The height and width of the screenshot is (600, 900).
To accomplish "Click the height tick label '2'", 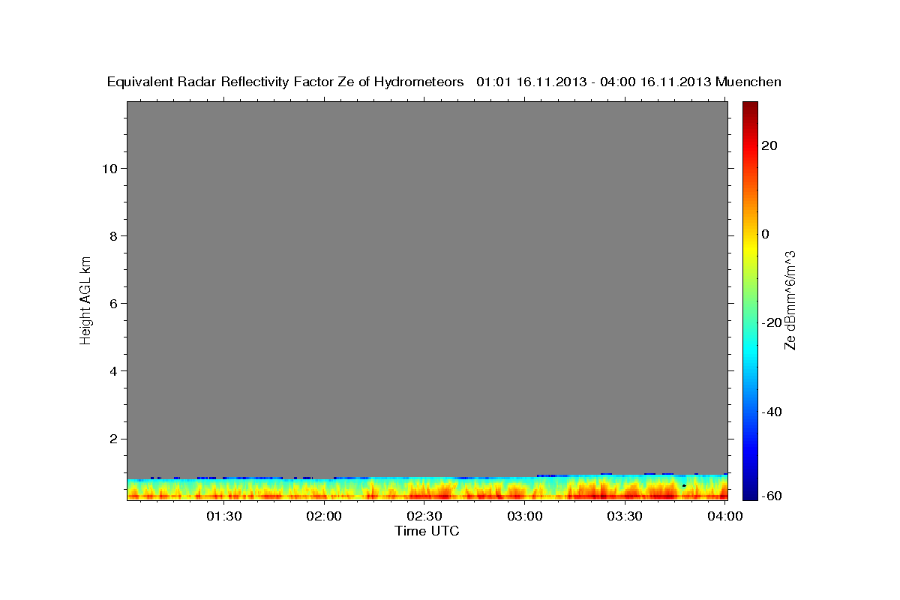I will [x=113, y=439].
